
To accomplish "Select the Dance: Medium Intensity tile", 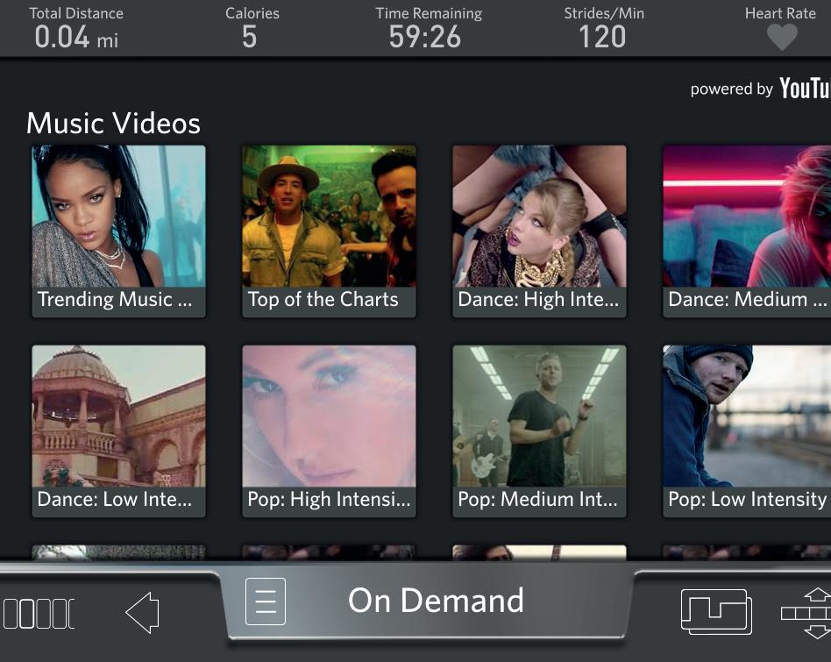I will pos(747,231).
